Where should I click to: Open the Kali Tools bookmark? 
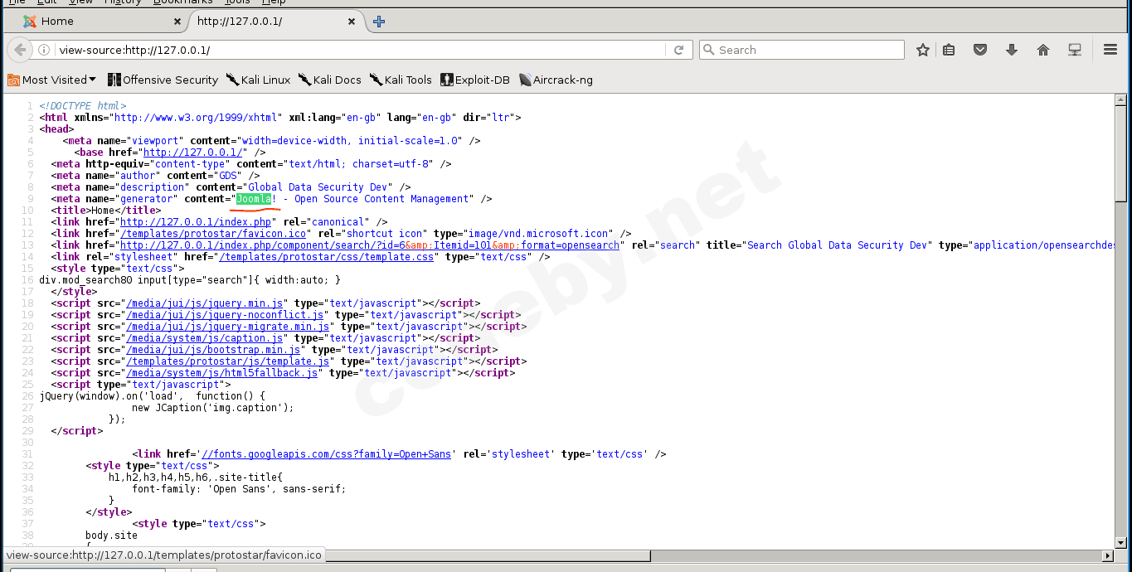(401, 80)
